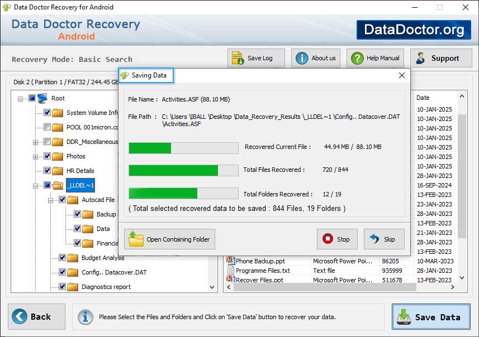Uncheck the Diagnostics report checkbox
Screen dimensions: 479x337
[62, 286]
